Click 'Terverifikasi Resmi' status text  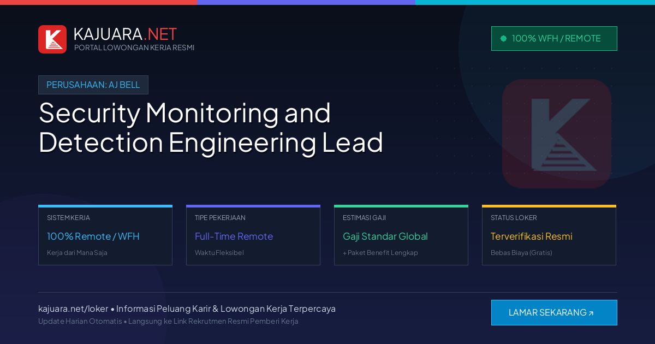click(532, 236)
